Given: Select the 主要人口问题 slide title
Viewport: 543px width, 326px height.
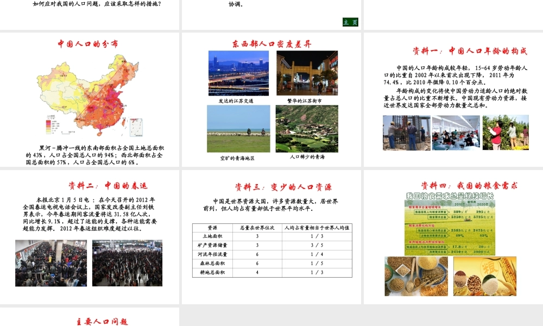Looking at the screenshot, I should coord(103,322).
